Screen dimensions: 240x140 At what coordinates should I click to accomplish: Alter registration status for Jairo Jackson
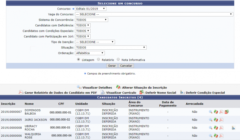(216, 120)
